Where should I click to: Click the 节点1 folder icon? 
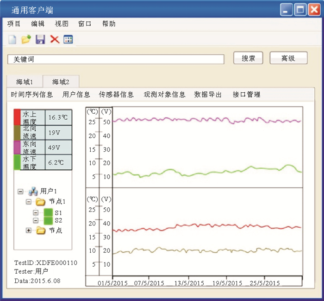[41, 201]
